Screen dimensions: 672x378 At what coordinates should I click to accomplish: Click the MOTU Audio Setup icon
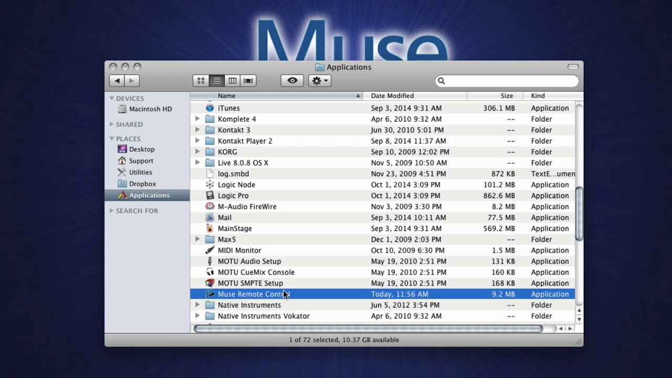point(210,261)
